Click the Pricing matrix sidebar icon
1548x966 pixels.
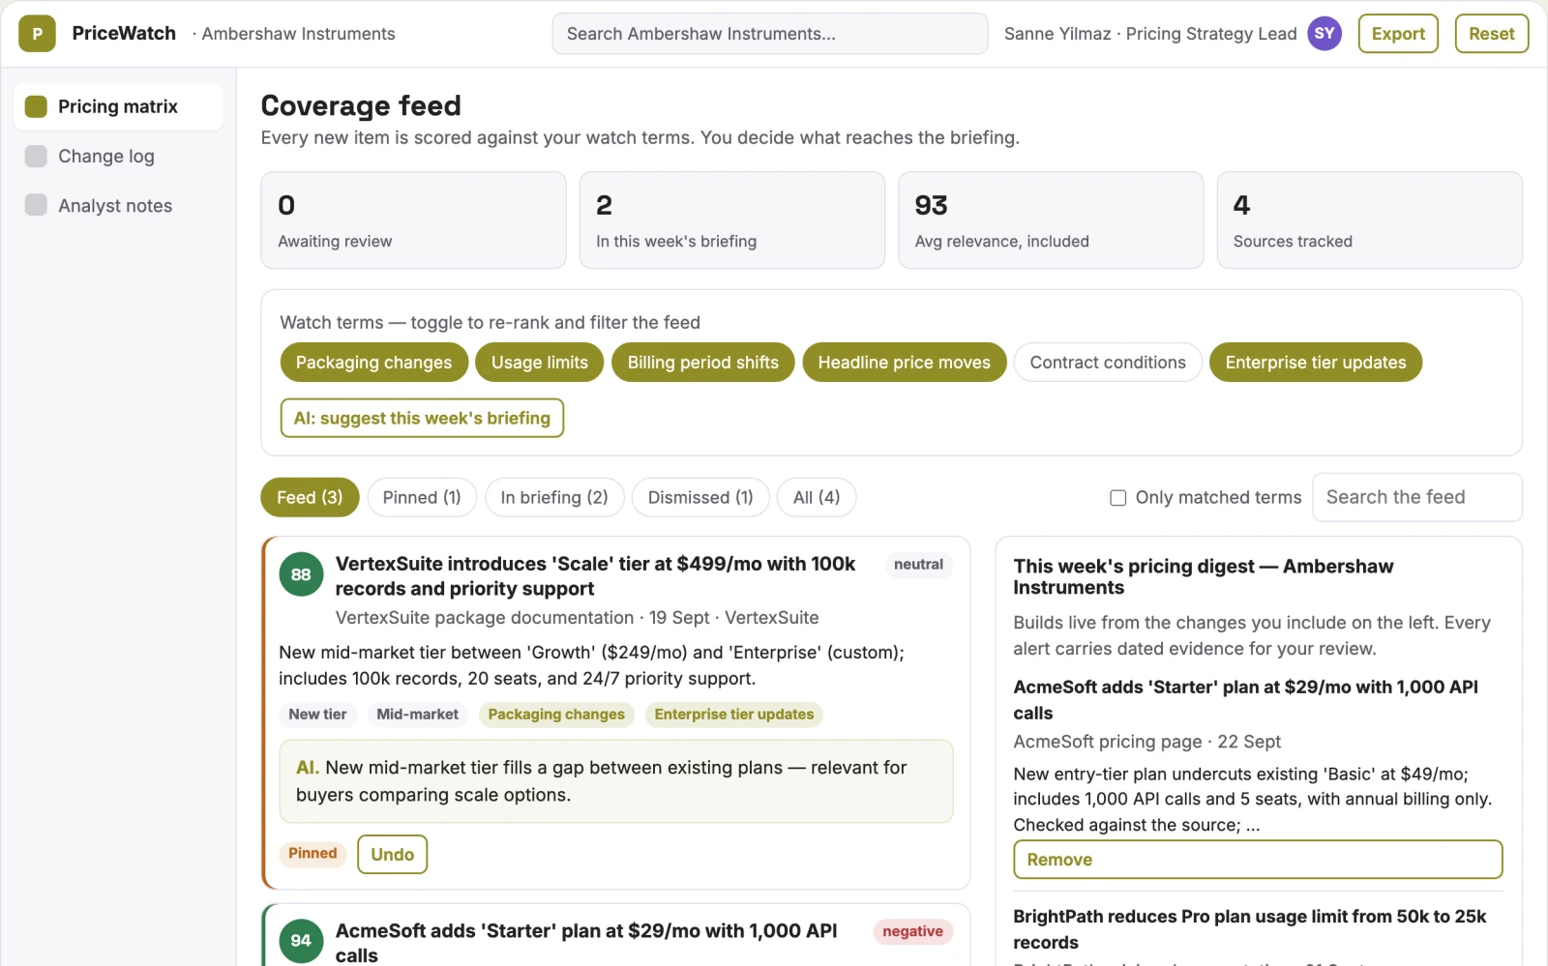(x=36, y=106)
